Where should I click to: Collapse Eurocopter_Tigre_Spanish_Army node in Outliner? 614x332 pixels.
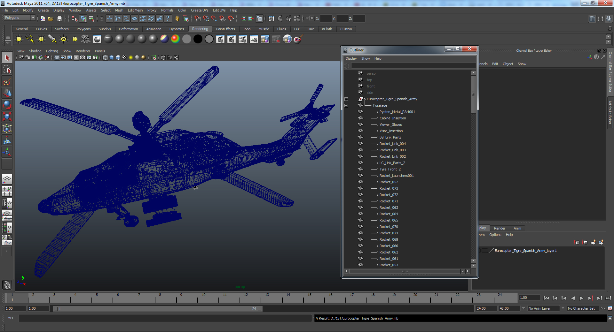point(346,99)
